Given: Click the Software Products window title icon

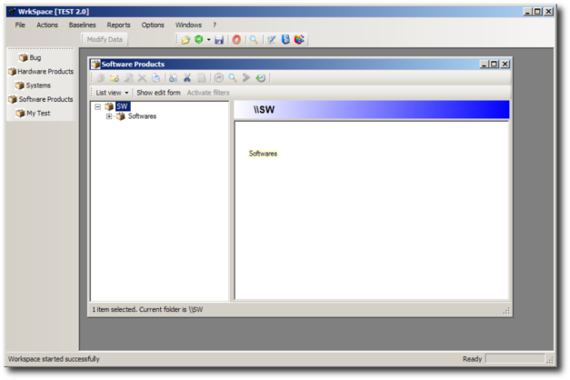Looking at the screenshot, I should click(95, 64).
